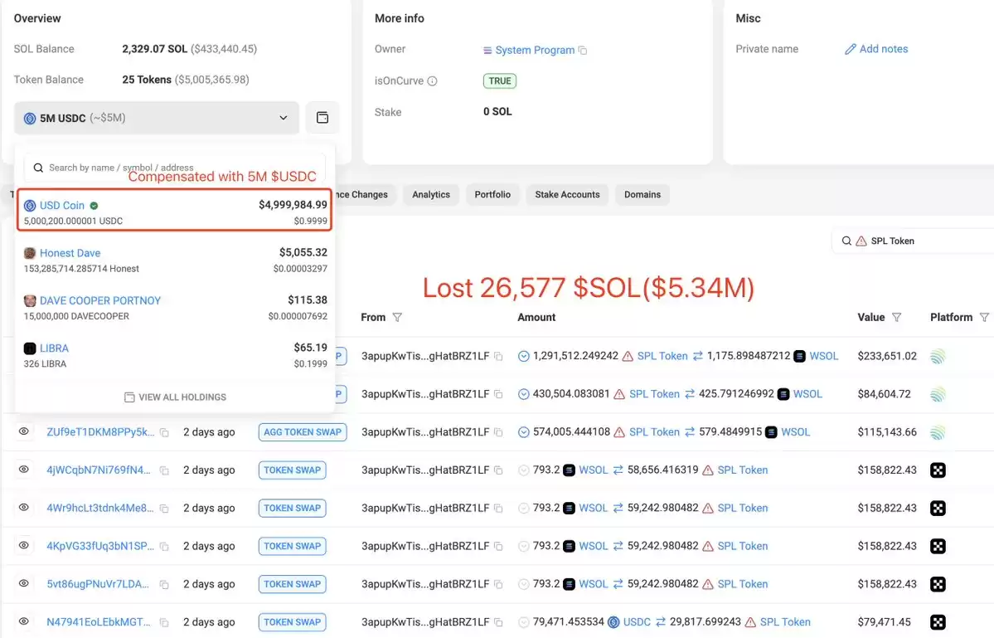Copy the 4Wr9hcLt3tdnk4Me8 signature
The width and height of the screenshot is (994, 638).
coord(164,509)
